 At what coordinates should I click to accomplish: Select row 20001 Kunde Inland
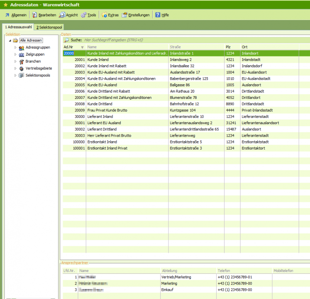186,60
